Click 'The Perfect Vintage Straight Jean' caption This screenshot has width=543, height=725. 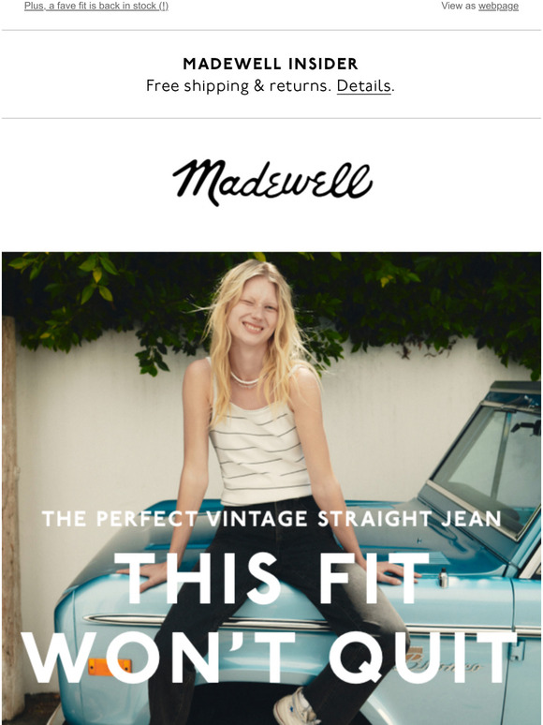(271, 518)
